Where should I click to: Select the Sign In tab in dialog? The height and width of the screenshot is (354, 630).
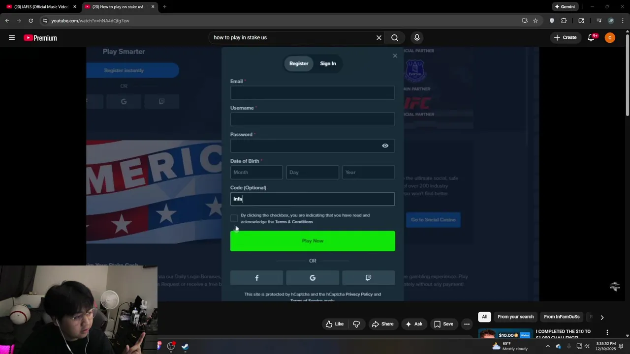click(328, 63)
